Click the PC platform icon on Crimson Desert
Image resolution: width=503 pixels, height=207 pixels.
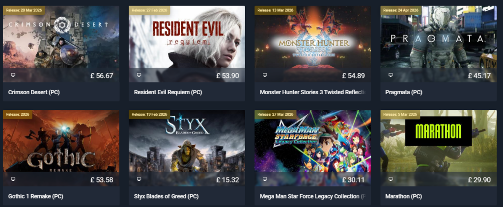click(13, 75)
